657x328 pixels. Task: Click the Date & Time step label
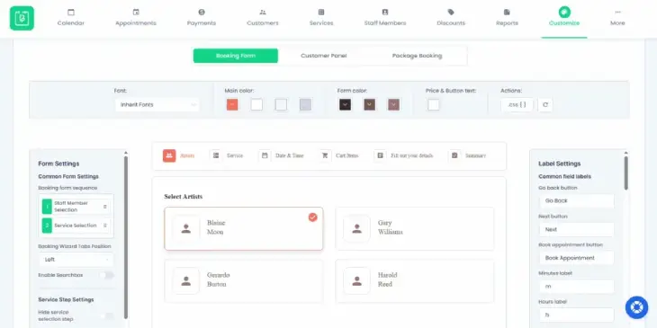(x=289, y=155)
